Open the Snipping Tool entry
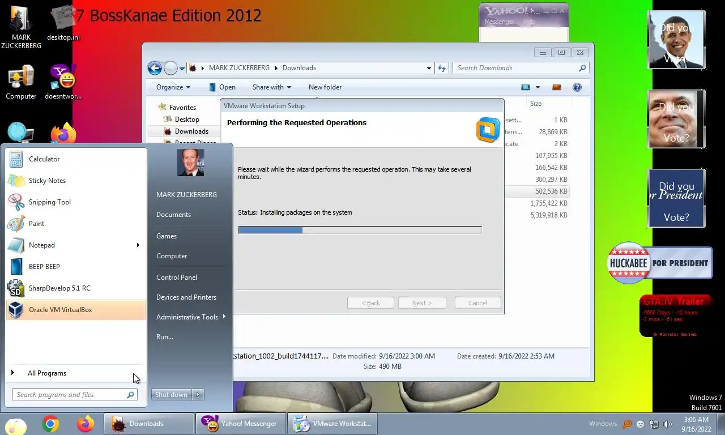The image size is (725, 435). [x=76, y=202]
